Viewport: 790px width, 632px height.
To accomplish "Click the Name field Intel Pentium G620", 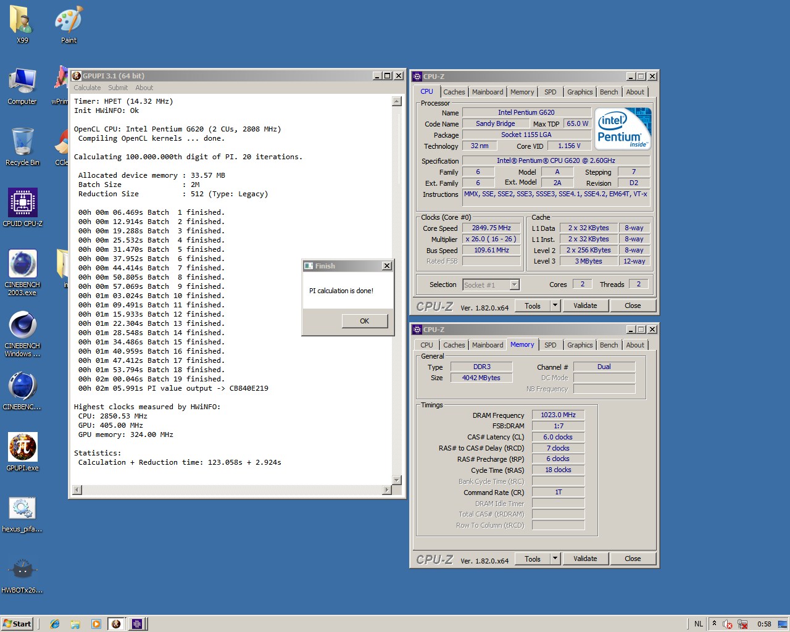I will pos(526,112).
